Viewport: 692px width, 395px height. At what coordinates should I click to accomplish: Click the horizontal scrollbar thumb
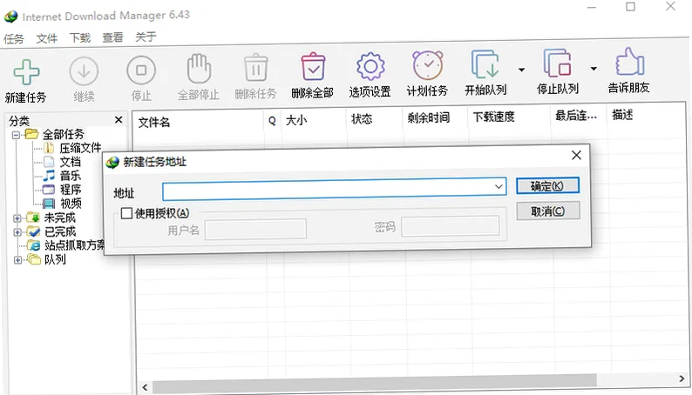pyautogui.click(x=374, y=383)
